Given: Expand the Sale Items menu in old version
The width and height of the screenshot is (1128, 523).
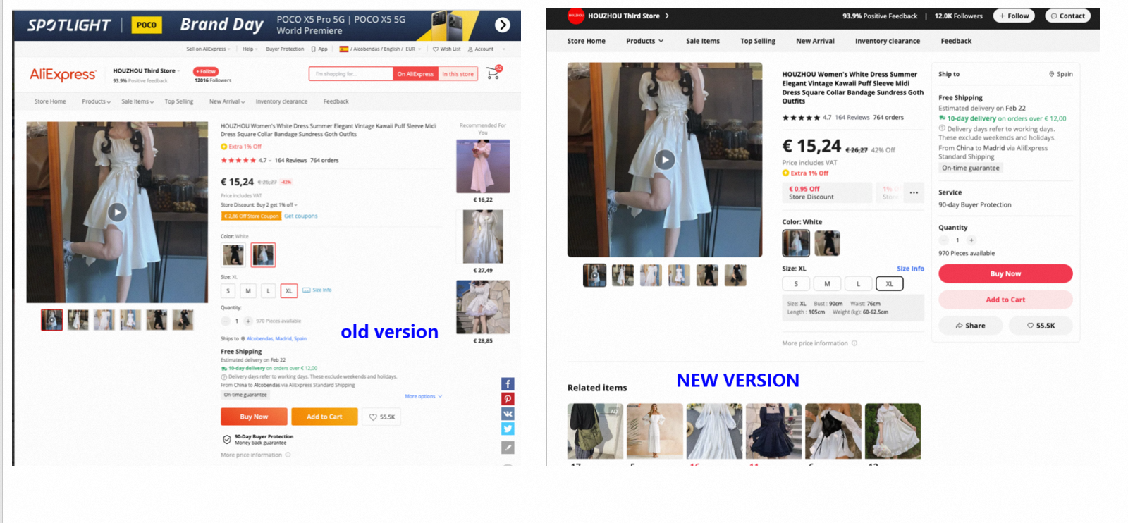Looking at the screenshot, I should click(137, 101).
